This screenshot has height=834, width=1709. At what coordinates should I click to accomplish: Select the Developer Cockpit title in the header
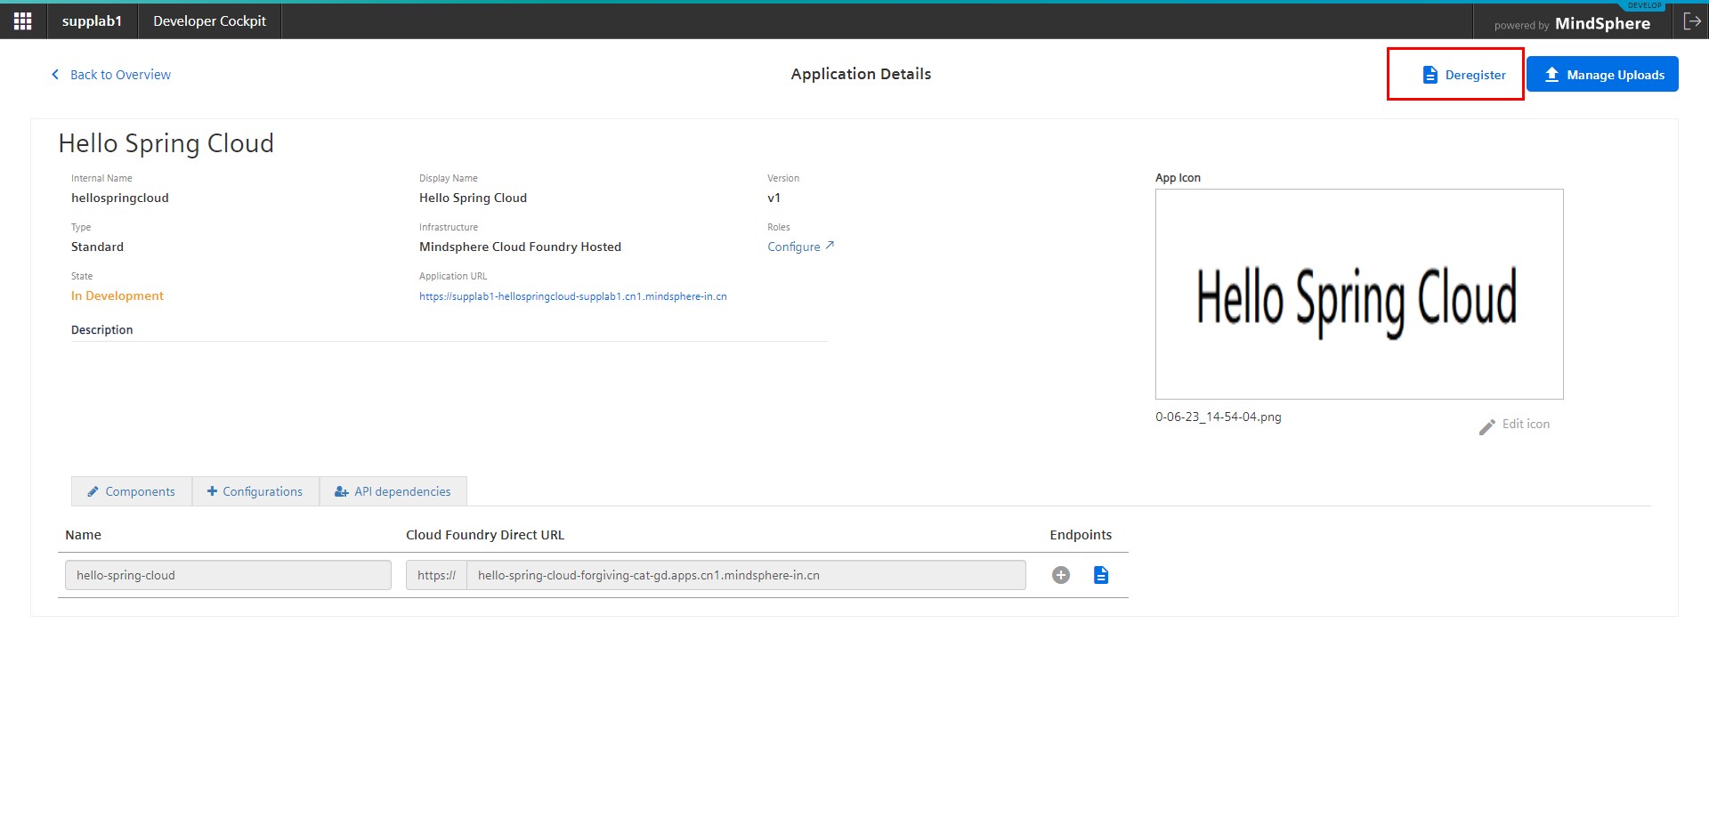tap(209, 20)
